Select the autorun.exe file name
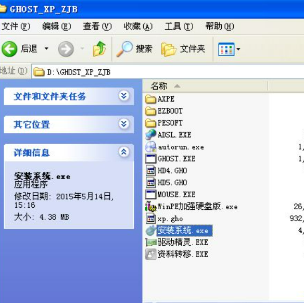This screenshot has height=303, width=304. pyautogui.click(x=181, y=147)
